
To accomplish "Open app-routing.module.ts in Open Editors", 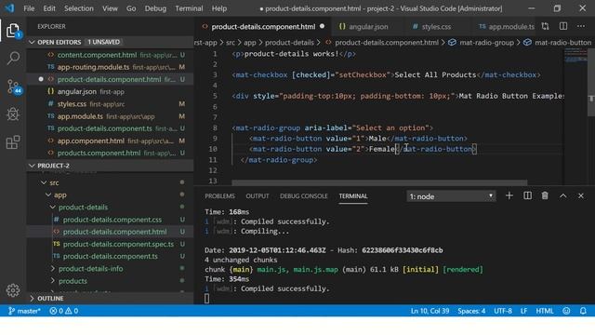I will click(x=110, y=67).
